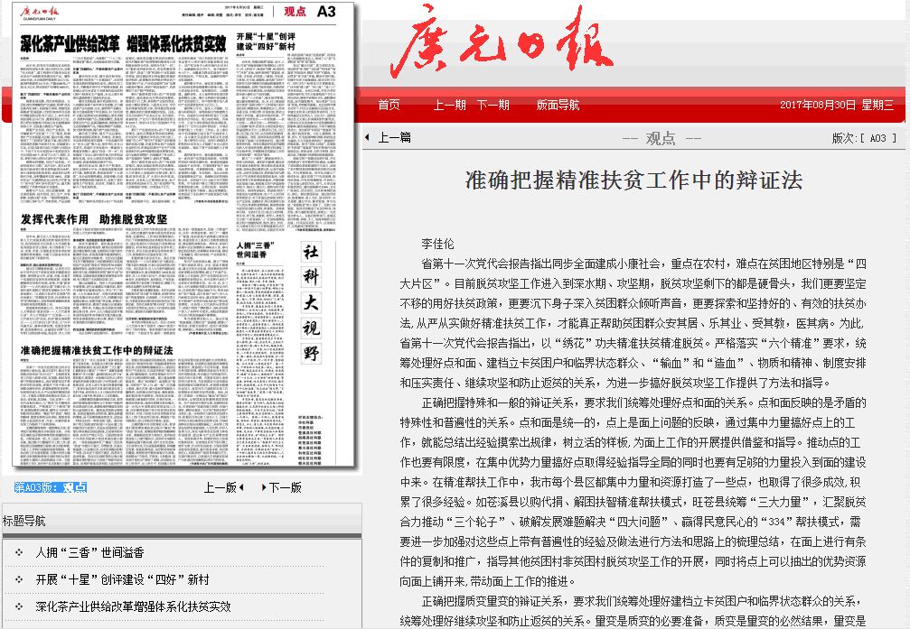Image resolution: width=910 pixels, height=629 pixels.
Task: Open article 人拥“三香”世间溢香
Action: point(89,552)
